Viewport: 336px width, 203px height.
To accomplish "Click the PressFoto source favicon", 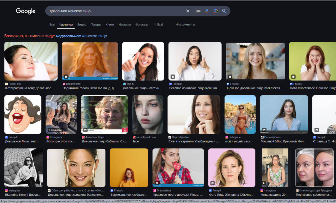I will tap(6, 84).
